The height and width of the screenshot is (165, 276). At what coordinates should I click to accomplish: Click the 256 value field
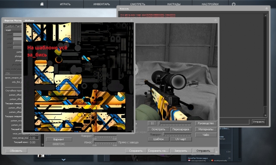point(13,73)
